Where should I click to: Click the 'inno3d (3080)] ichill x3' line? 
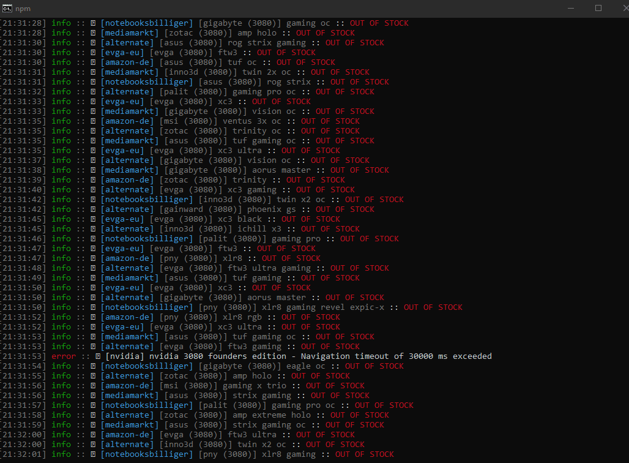(180, 229)
